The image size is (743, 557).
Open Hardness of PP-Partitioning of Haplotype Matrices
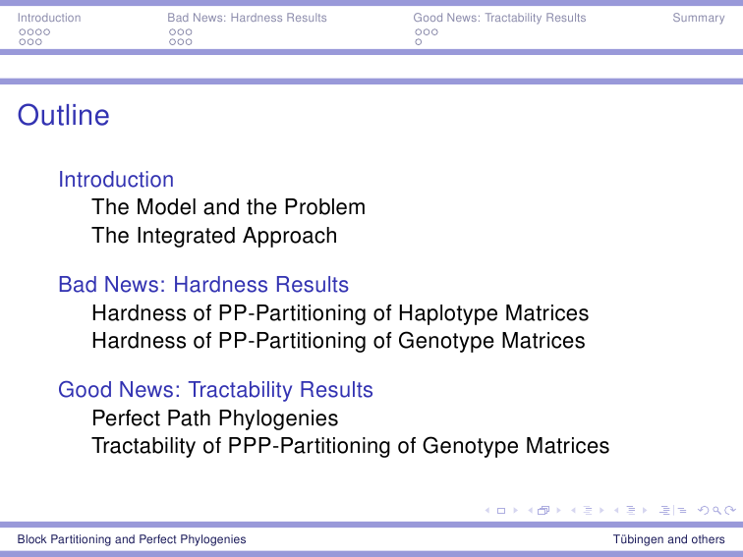tap(340, 313)
